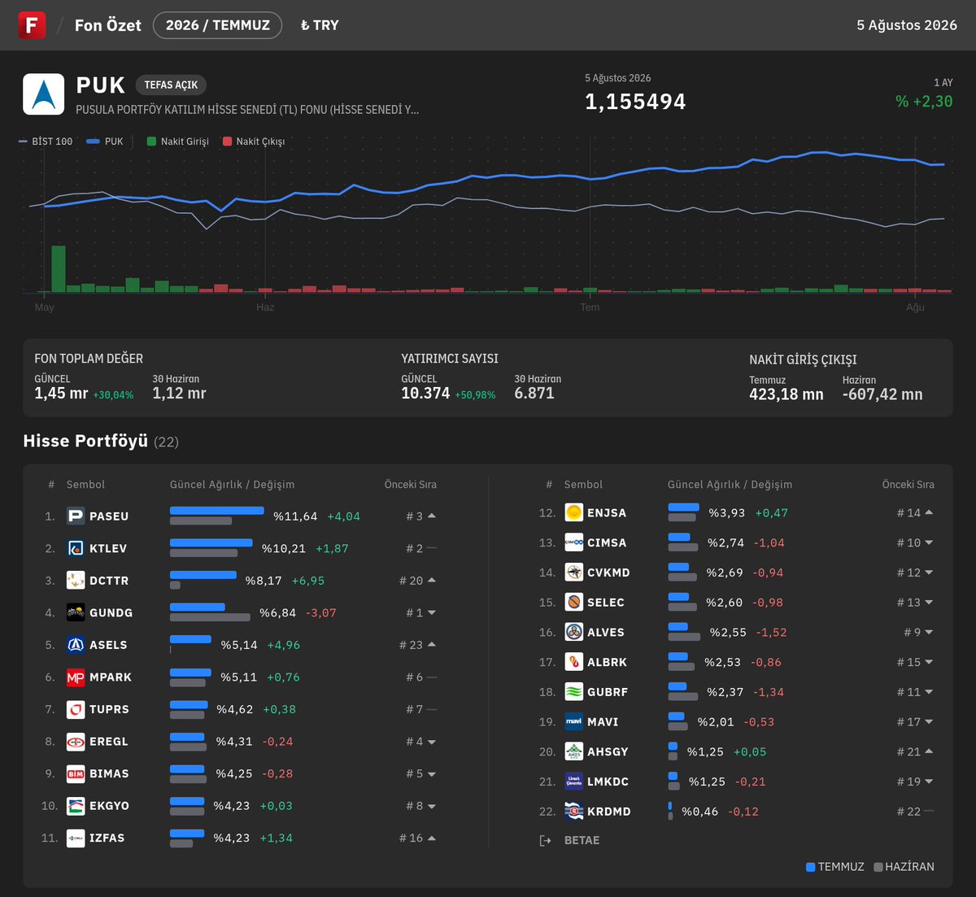Open the BETAE exited stock link
The height and width of the screenshot is (897, 976).
tap(582, 841)
